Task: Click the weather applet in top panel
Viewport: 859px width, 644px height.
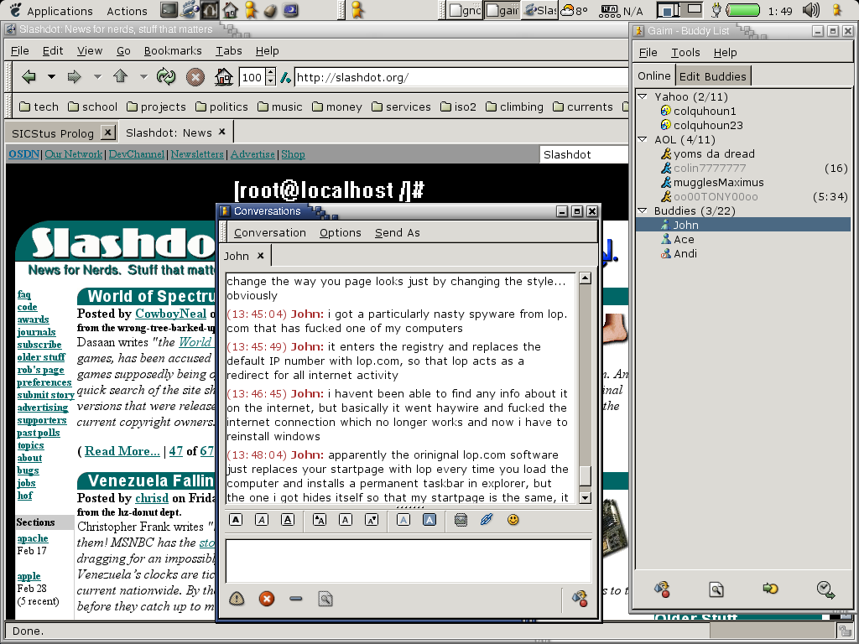Action: pos(575,10)
